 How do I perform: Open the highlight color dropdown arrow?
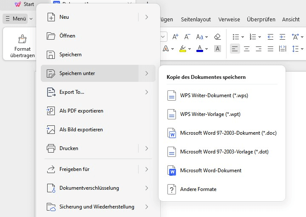[x=190, y=49]
